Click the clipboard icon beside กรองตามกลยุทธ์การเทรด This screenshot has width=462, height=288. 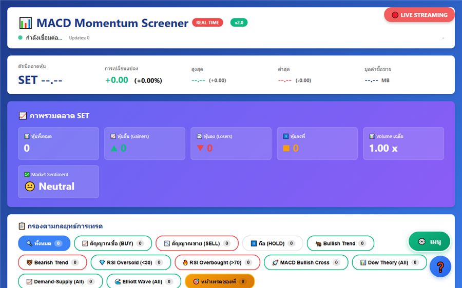pos(22,226)
